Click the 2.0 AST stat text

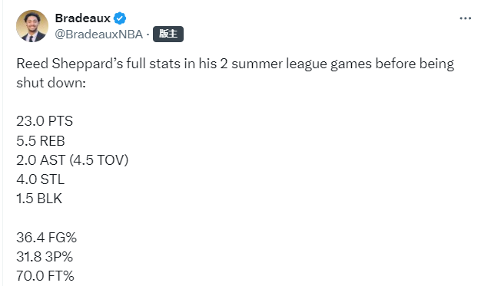(41, 160)
